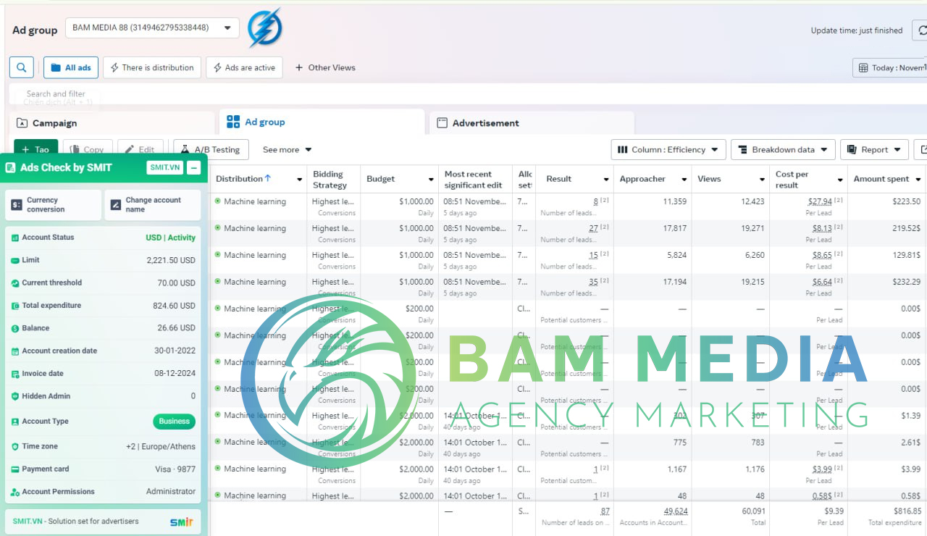The height and width of the screenshot is (536, 927).
Task: Open the Approacher column options arrow
Action: pos(684,180)
